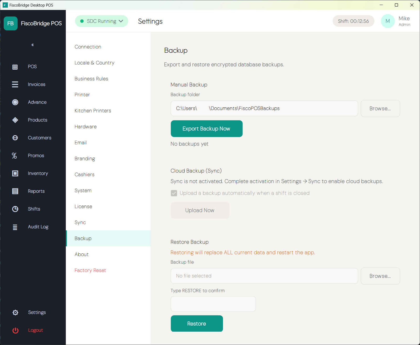Go to Audit Log page label
The width and height of the screenshot is (420, 345).
[38, 227]
